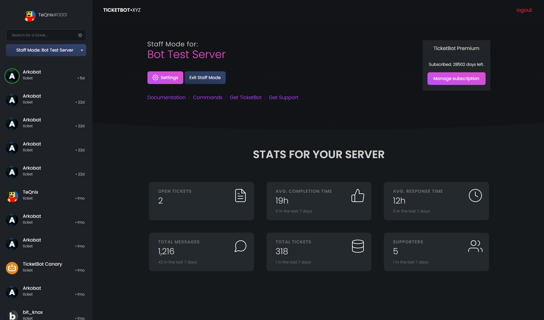
Task: Click the Supporters people icon
Action: pos(475,246)
